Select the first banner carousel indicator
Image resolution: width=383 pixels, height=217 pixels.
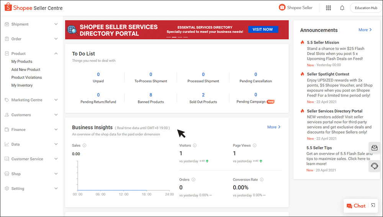point(169,37)
